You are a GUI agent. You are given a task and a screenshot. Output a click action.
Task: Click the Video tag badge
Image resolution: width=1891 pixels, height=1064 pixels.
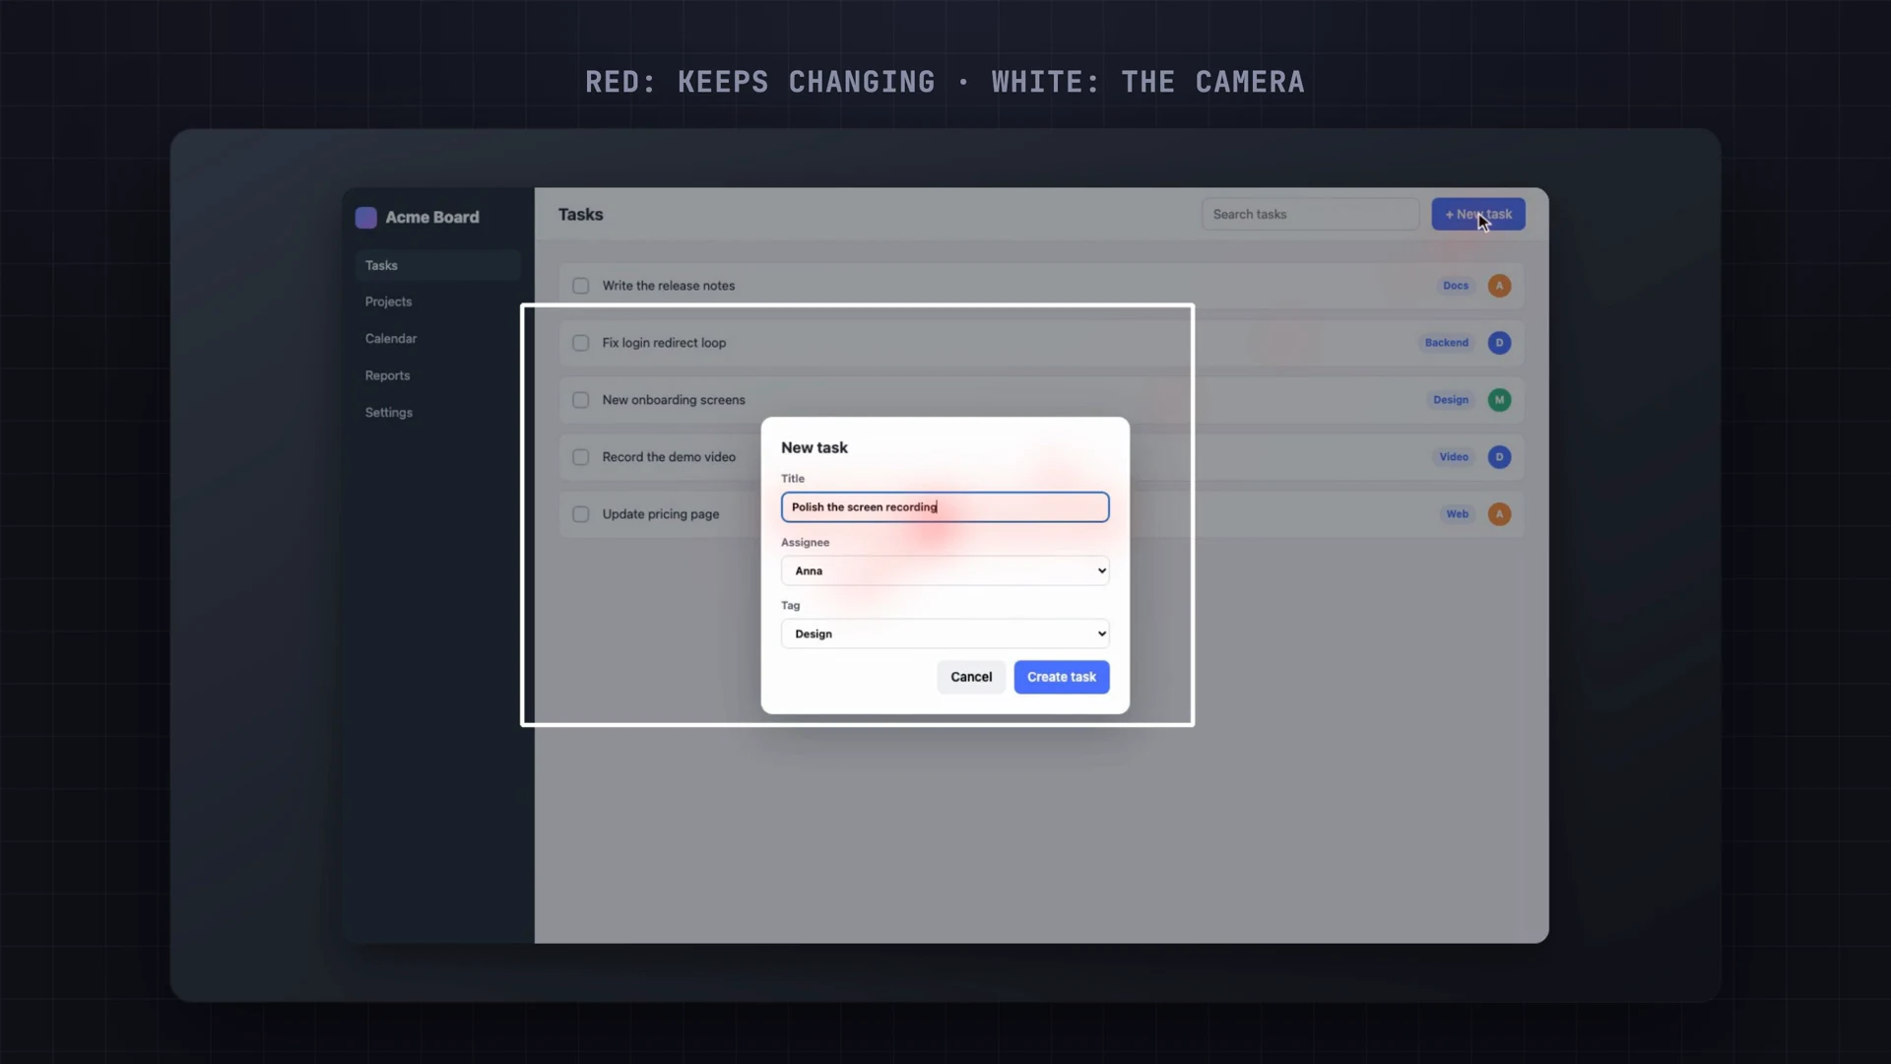[1454, 457]
